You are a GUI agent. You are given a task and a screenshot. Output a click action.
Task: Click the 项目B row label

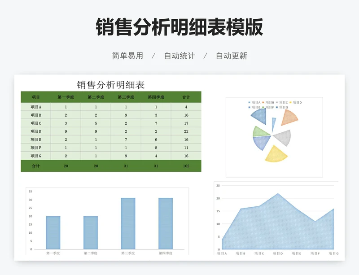tap(36, 115)
